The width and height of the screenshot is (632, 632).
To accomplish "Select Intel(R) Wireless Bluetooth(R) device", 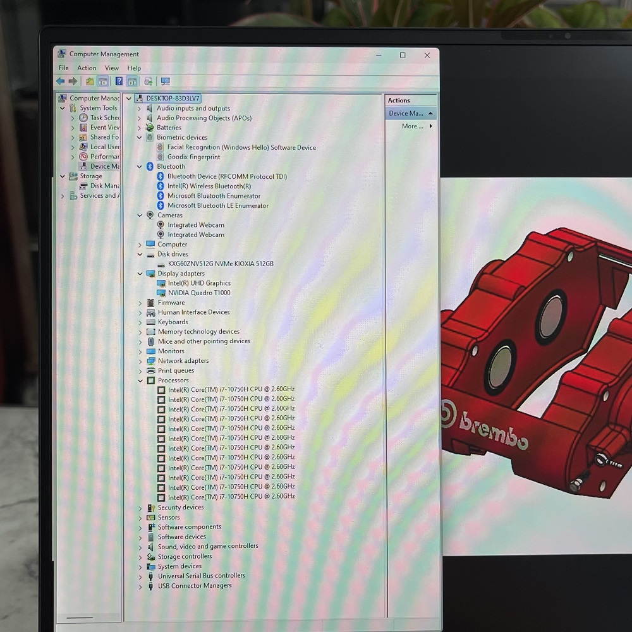I will point(209,186).
